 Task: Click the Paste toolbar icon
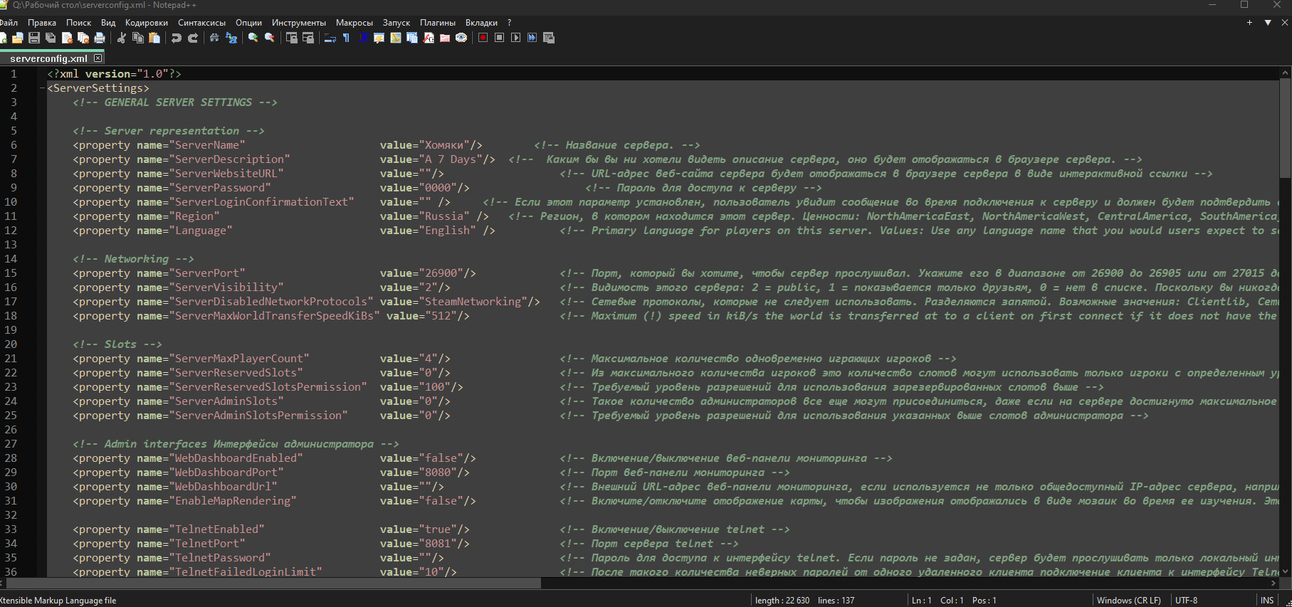pos(154,38)
